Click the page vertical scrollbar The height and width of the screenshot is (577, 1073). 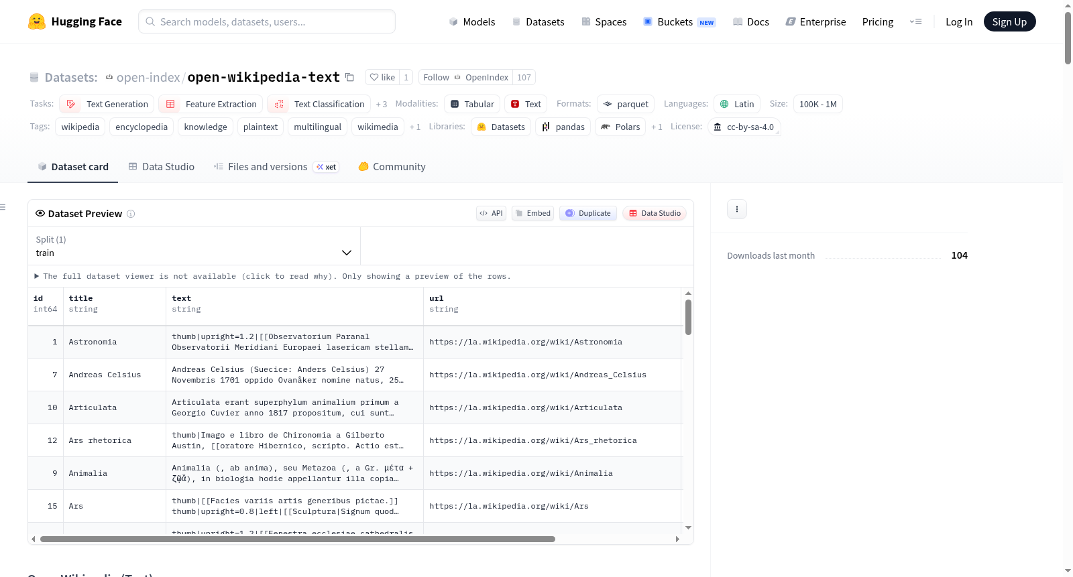click(x=1068, y=38)
